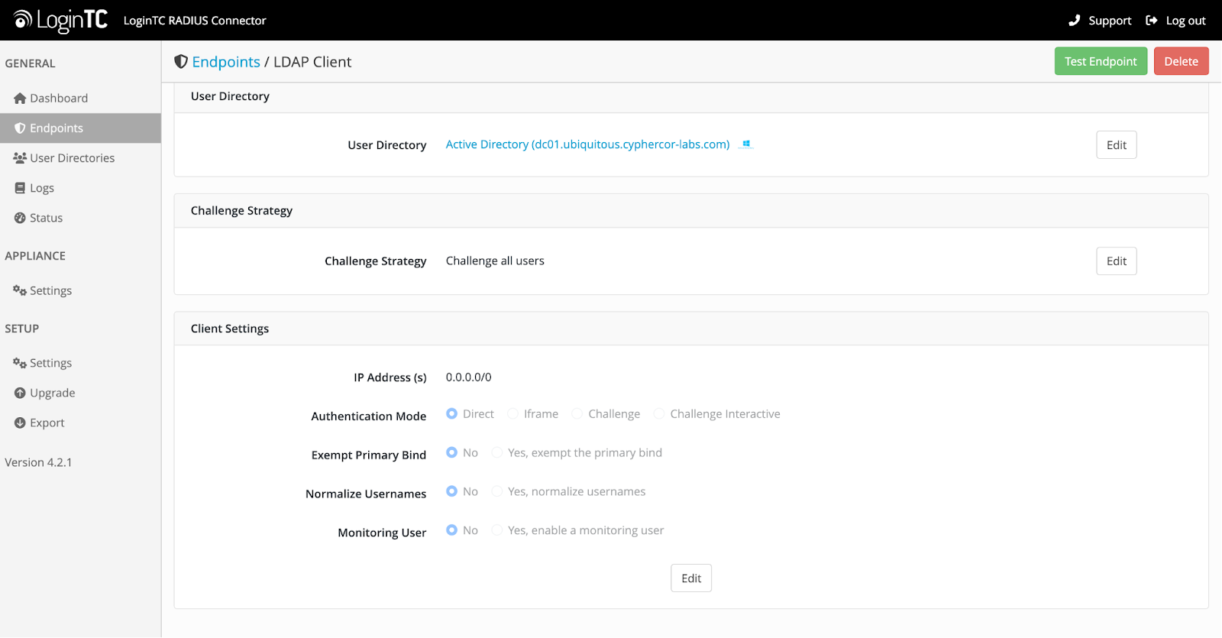Screen dimensions: 1222x638
Task: Select No for Exempt Primary Bind
Action: [452, 452]
